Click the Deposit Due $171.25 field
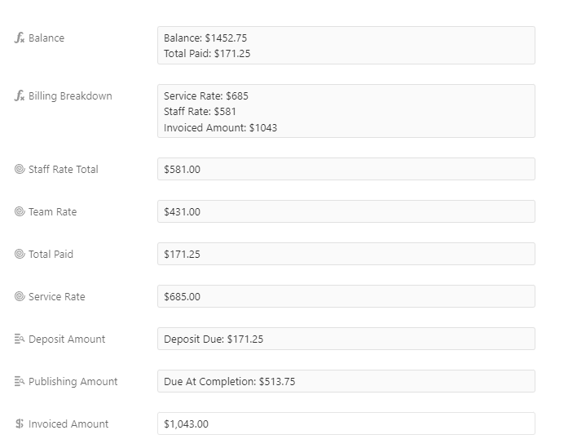The height and width of the screenshot is (448, 577). tap(346, 339)
